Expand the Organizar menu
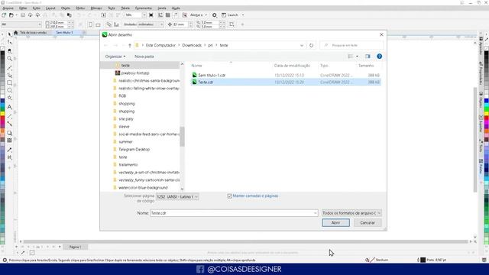 pos(115,57)
